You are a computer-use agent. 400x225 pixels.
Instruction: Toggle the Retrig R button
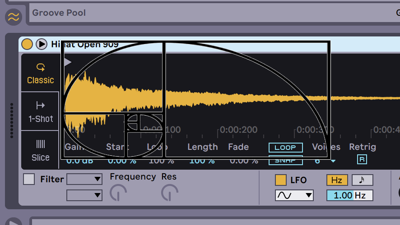pos(362,159)
